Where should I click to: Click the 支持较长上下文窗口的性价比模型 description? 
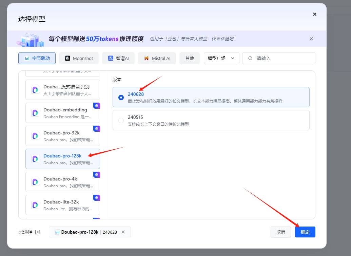158,124
